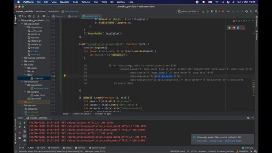Click the expand all icon in Project panel
The height and width of the screenshot is (153, 272).
pos(34,16)
